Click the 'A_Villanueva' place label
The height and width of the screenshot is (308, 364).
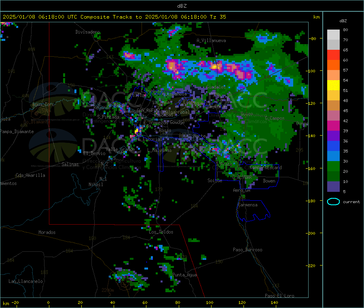click(211, 40)
